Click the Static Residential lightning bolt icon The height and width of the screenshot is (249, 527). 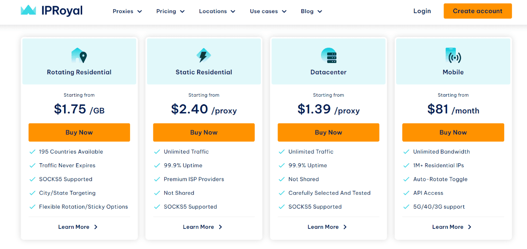204,56
